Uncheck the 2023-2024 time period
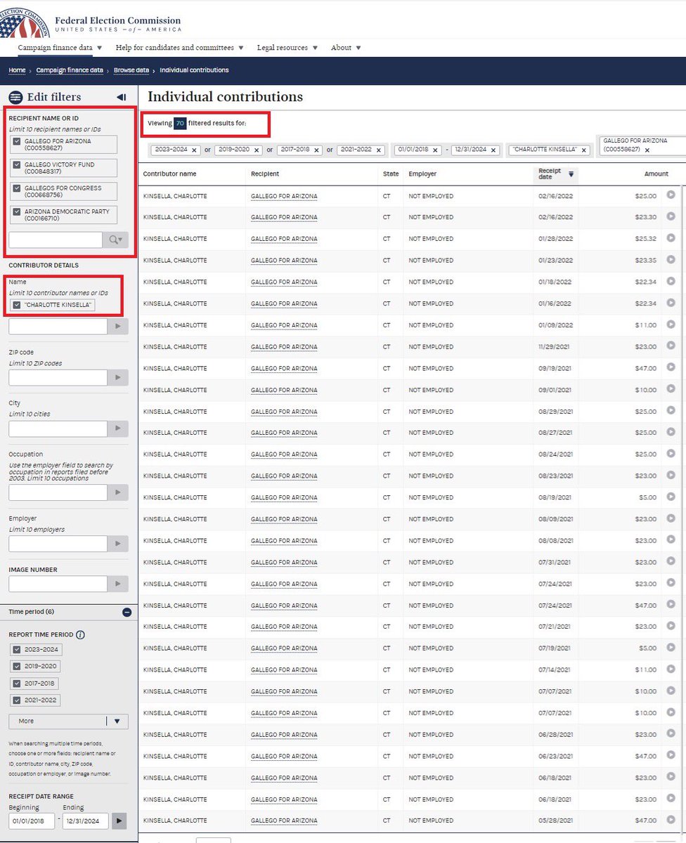Viewport: 686px width, 843px height. [x=17, y=649]
